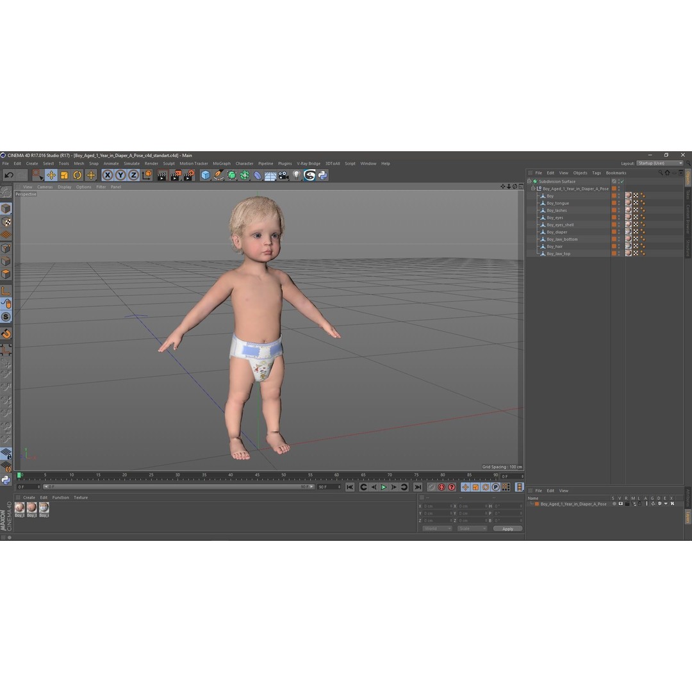Click the Undo arrow icon

tap(9, 175)
